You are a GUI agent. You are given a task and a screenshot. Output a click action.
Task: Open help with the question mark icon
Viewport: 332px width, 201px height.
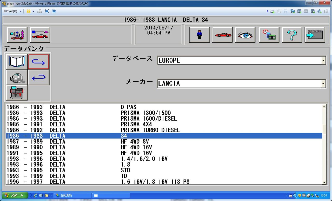292,35
